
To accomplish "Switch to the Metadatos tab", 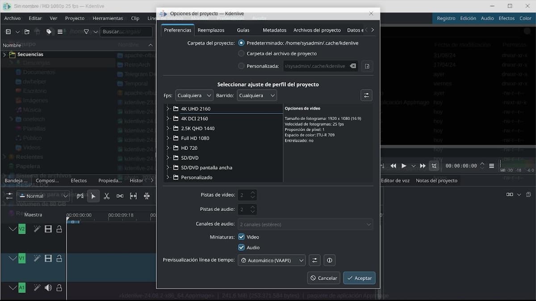I will point(274,30).
